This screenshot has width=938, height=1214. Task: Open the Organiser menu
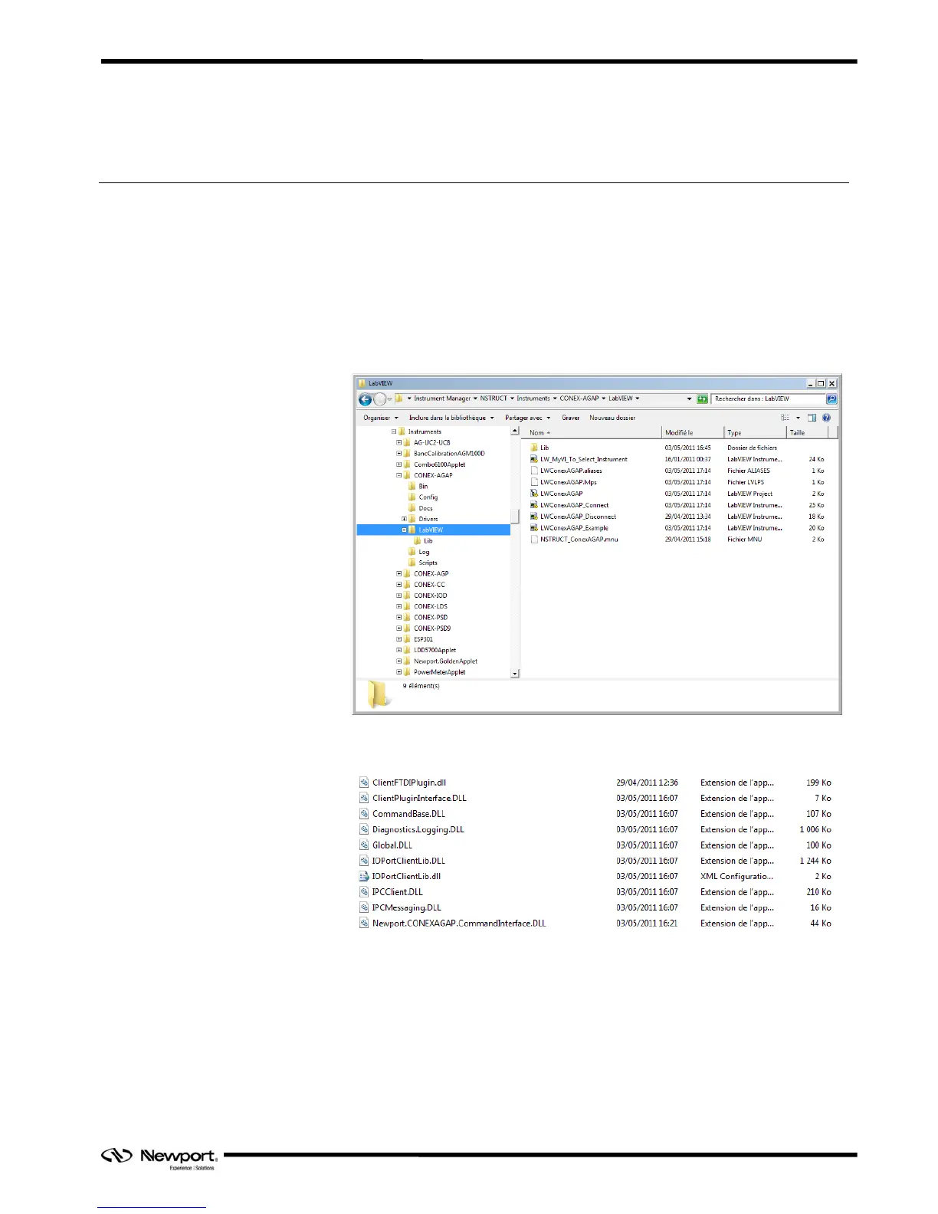click(x=381, y=418)
